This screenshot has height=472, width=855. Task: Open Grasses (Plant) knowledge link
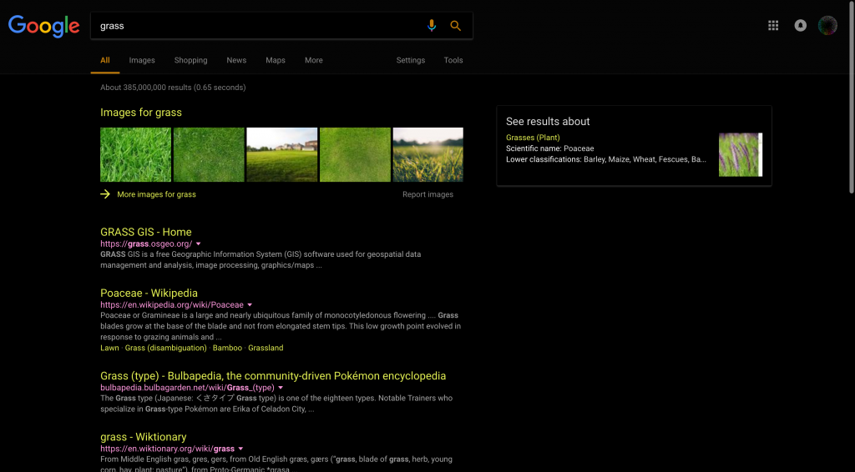pyautogui.click(x=533, y=138)
